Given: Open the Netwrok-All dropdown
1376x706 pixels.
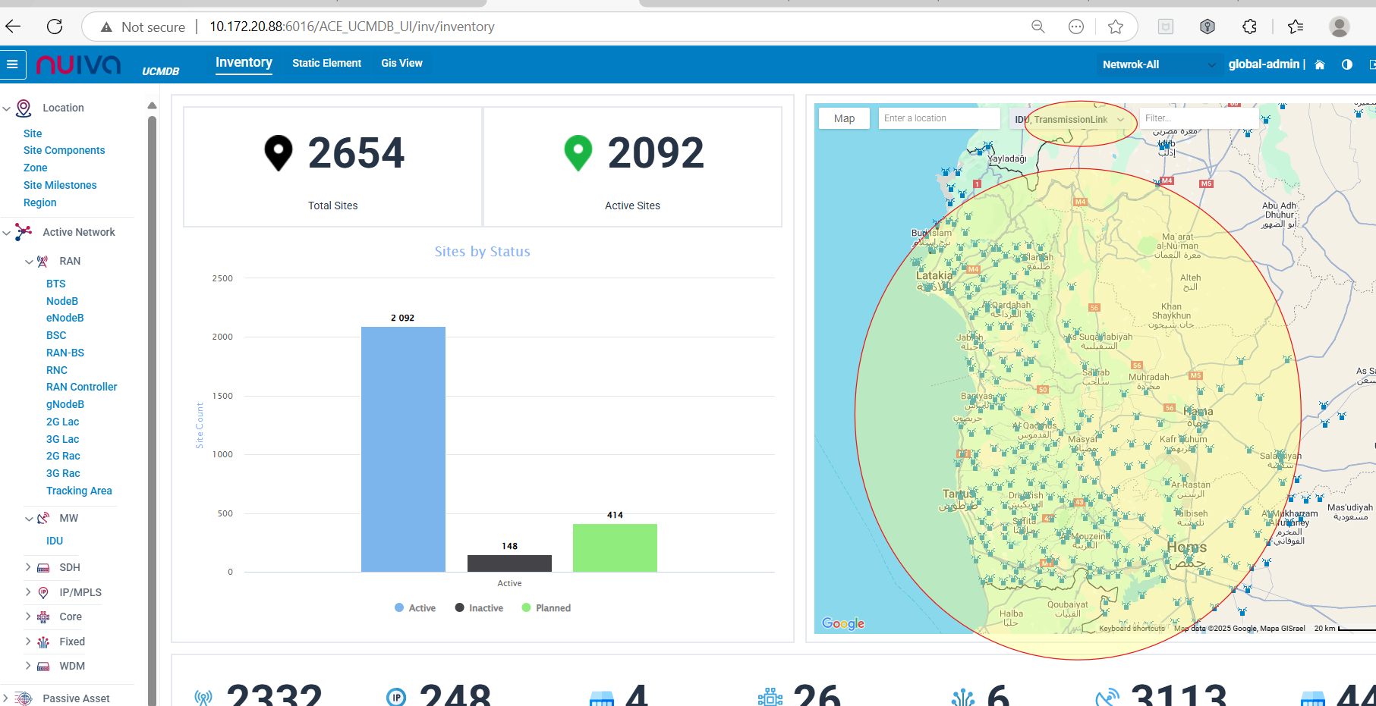Looking at the screenshot, I should [x=1157, y=64].
